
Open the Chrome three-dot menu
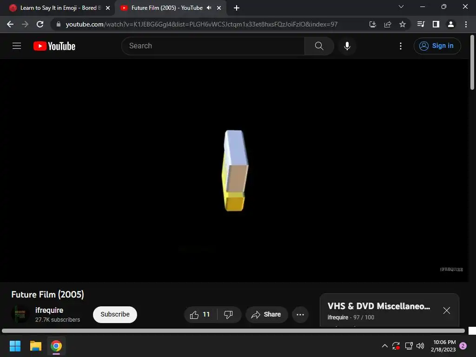[x=466, y=24]
